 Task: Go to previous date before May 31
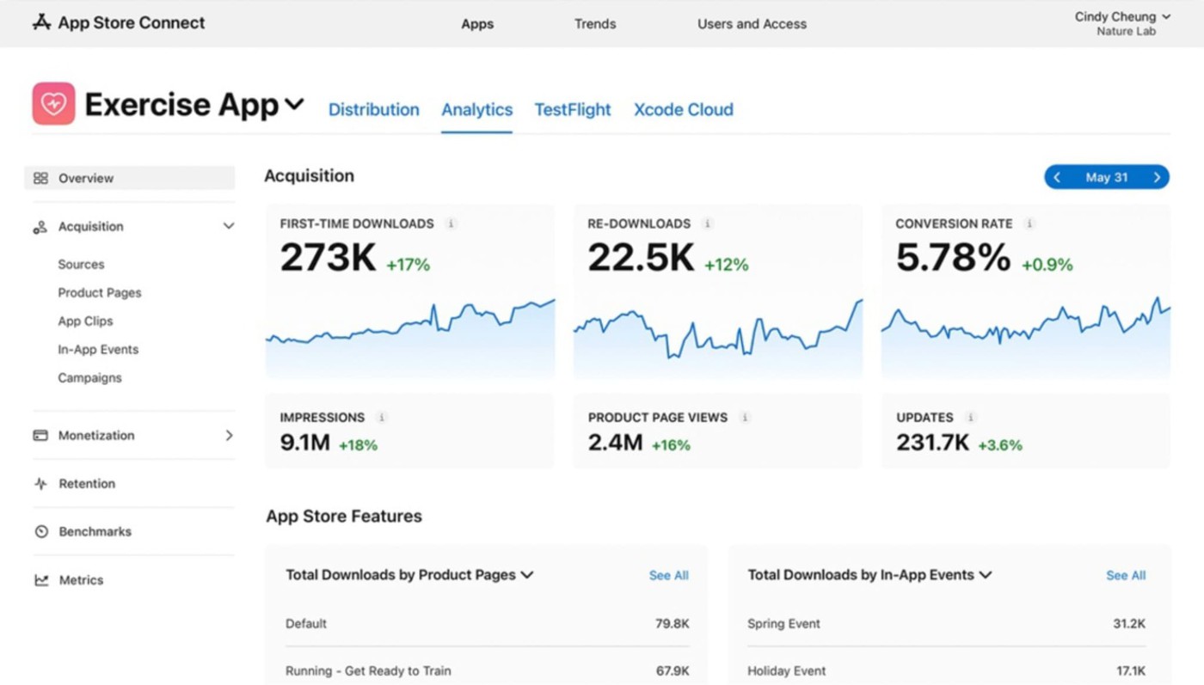point(1057,178)
